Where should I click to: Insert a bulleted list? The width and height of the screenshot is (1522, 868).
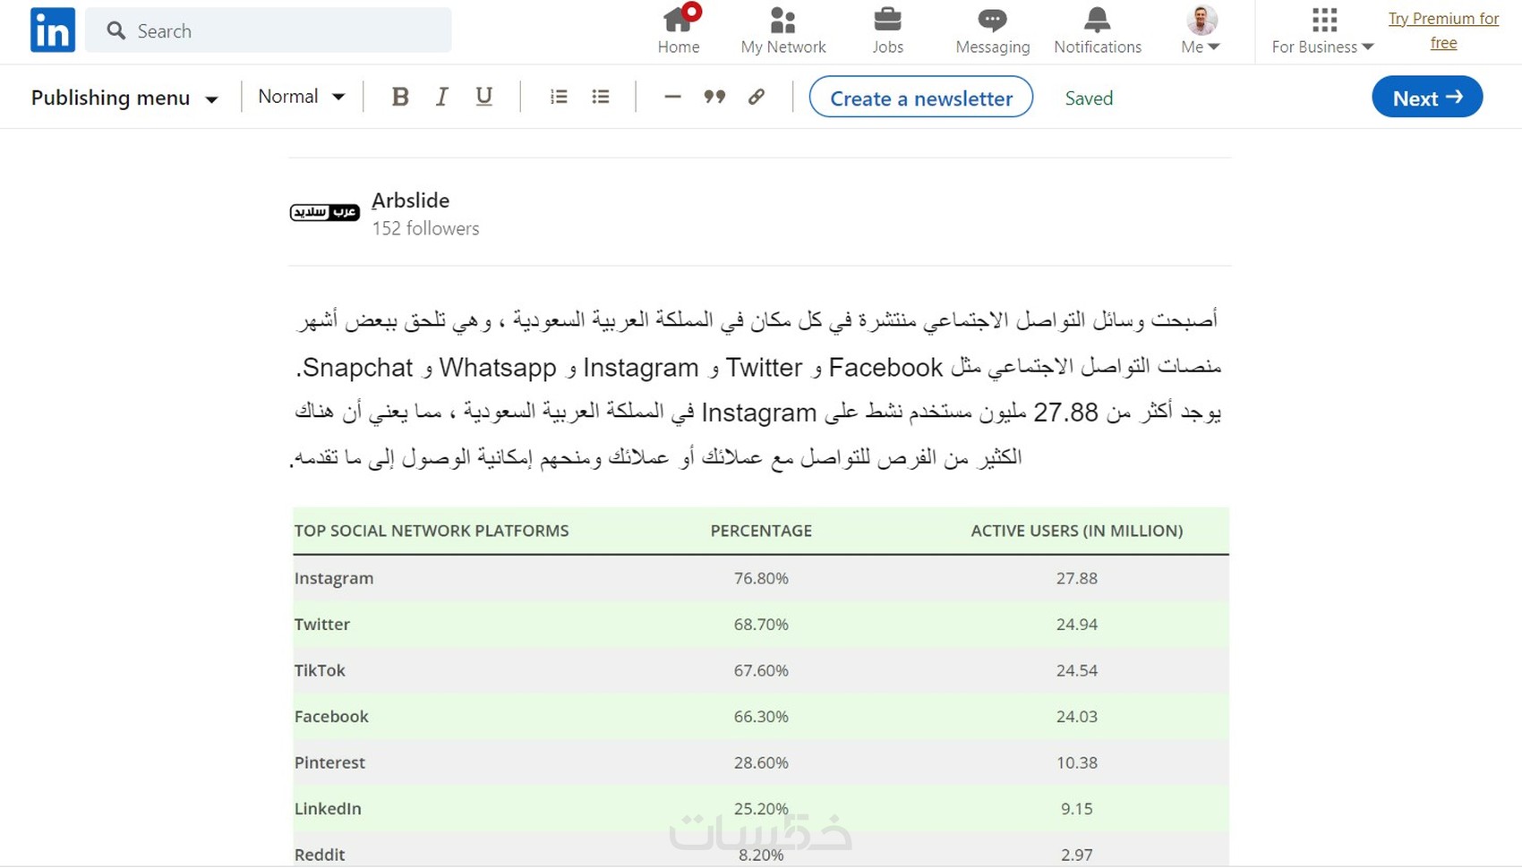click(x=601, y=97)
